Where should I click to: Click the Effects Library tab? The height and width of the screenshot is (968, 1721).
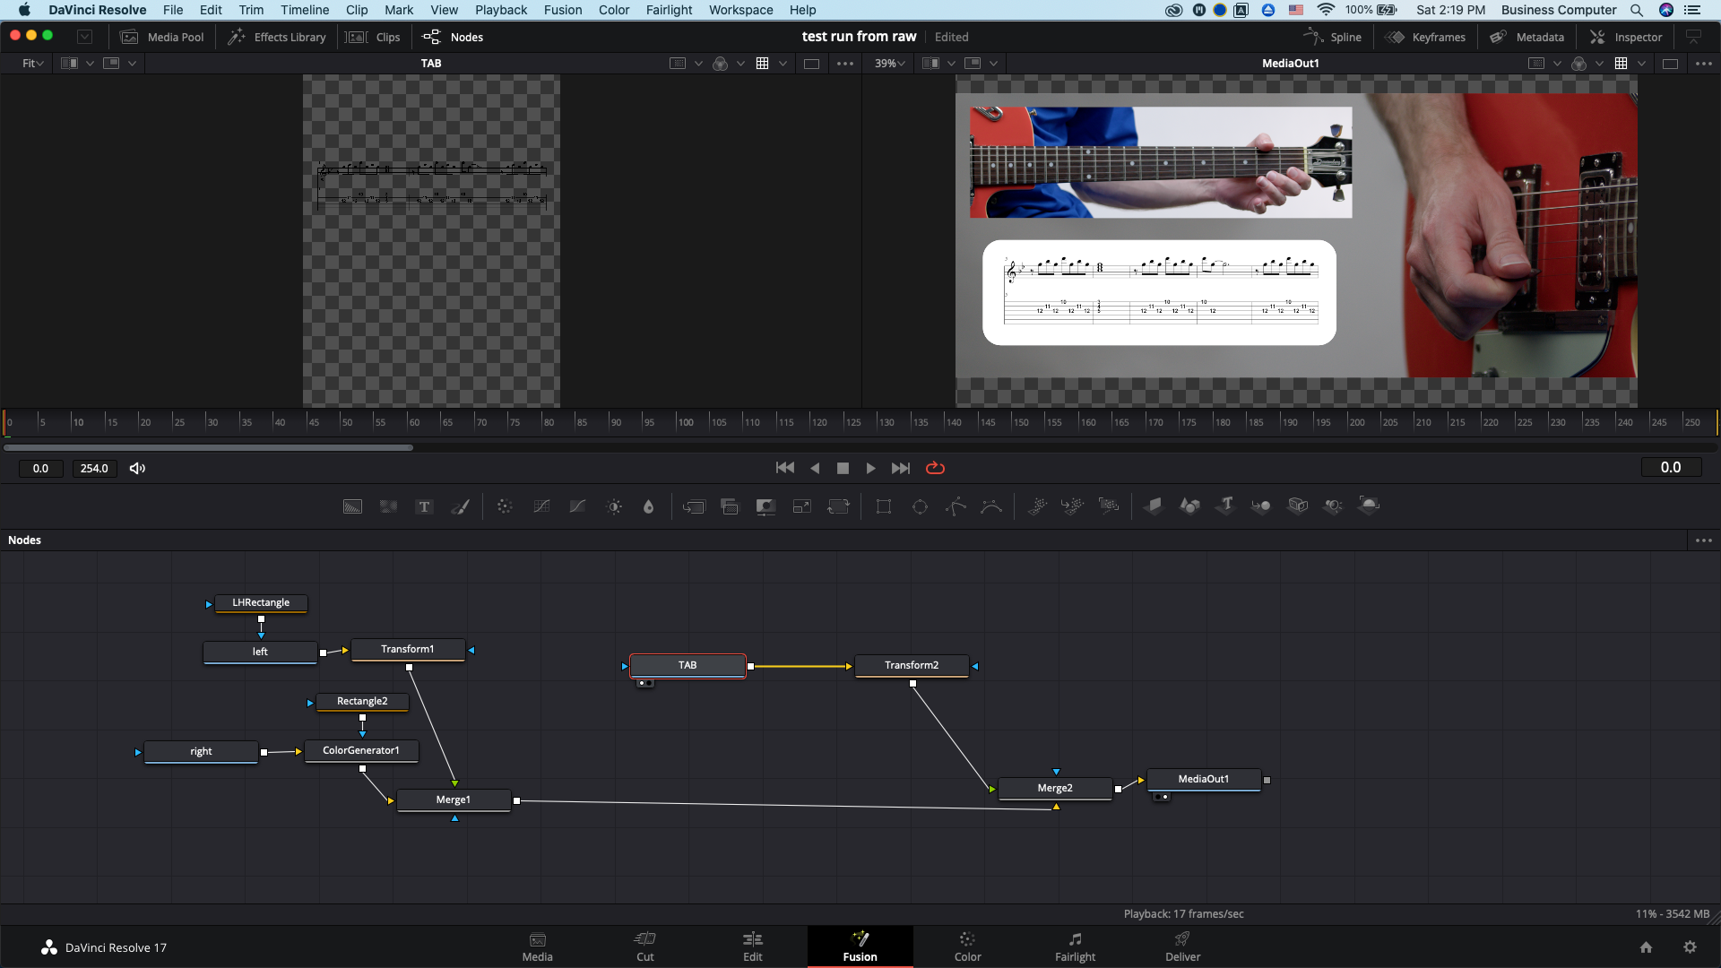pos(279,37)
